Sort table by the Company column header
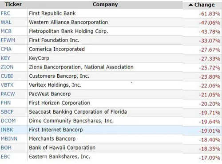The image size is (222, 164). pos(105,4)
